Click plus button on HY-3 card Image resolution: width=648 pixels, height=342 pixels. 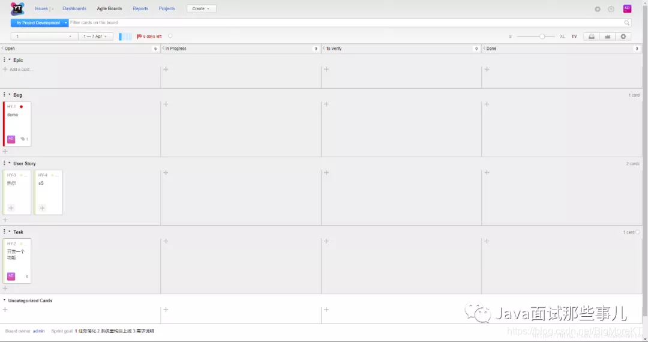tap(11, 208)
